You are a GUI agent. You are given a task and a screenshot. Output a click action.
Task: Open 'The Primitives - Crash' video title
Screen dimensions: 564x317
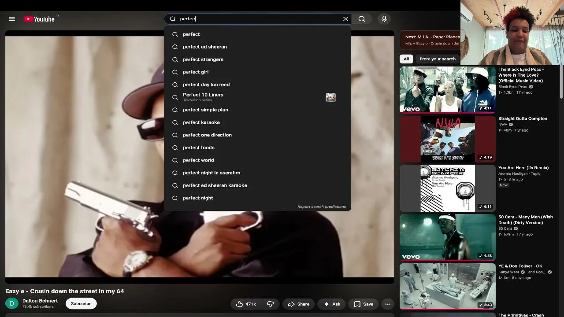click(521, 315)
